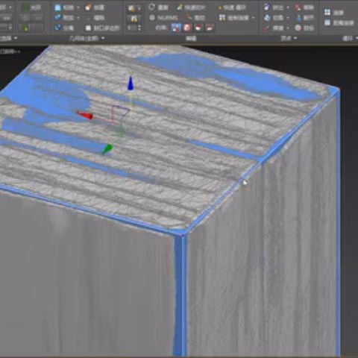Enable the constrain-to-face toggle icon
The height and width of the screenshot is (358, 358).
pyautogui.click(x=198, y=28)
